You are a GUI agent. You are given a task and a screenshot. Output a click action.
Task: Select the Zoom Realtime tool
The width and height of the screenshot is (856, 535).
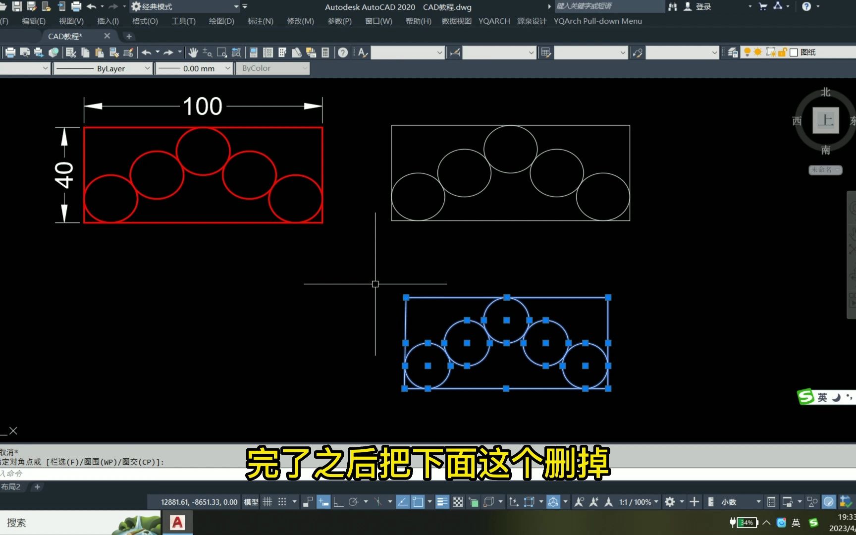point(207,53)
